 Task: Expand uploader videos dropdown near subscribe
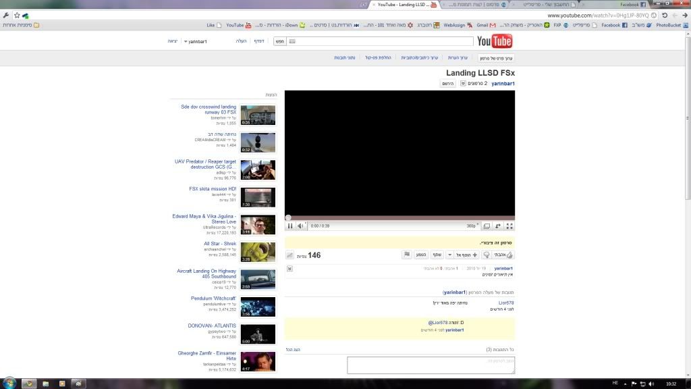463,83
